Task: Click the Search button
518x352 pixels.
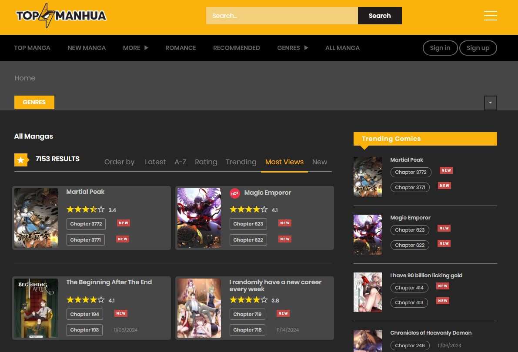Action: click(380, 16)
